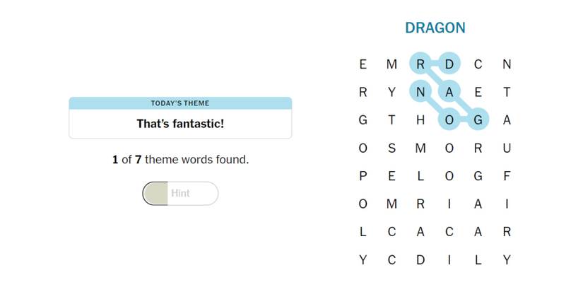Tap the highlighted letter N tile
Viewport: 583px width, 292px height.
pos(420,92)
